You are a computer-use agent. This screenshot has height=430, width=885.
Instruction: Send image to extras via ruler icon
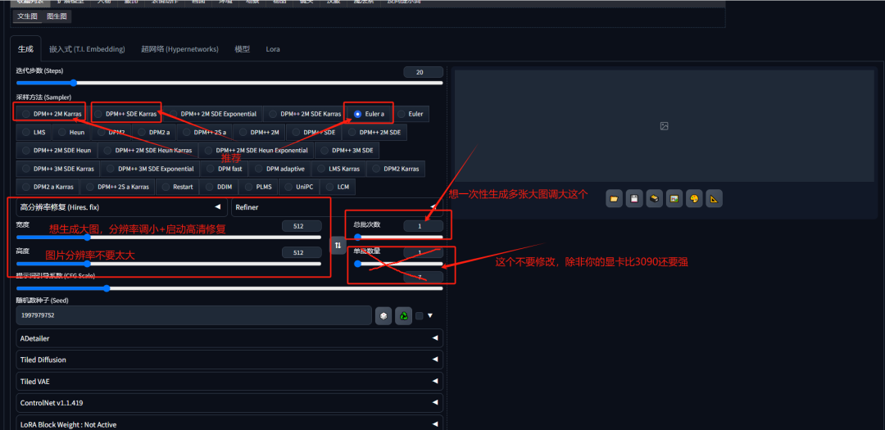pyautogui.click(x=714, y=199)
